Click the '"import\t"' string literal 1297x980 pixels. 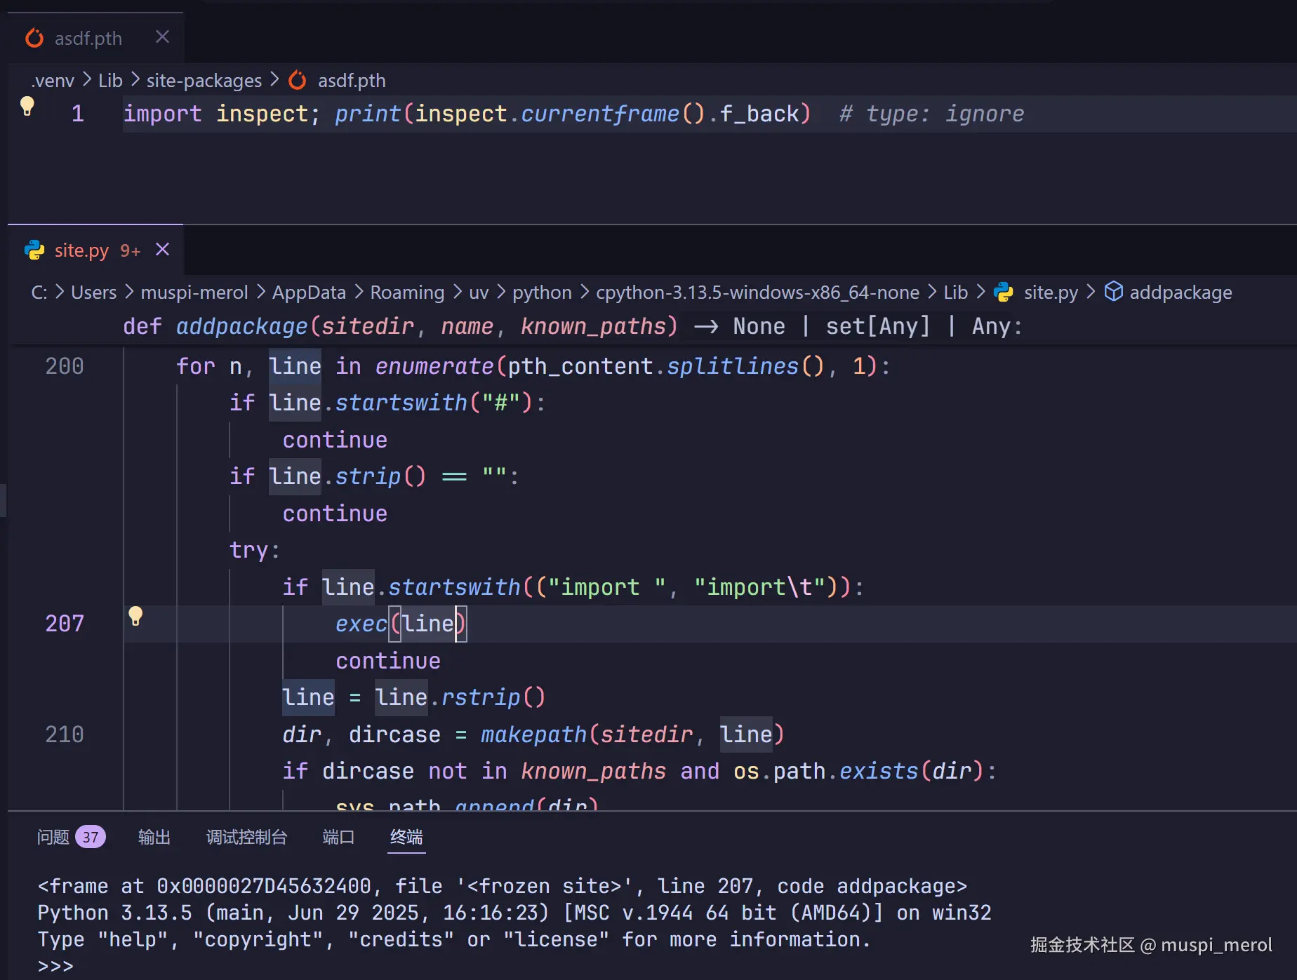[x=759, y=586]
